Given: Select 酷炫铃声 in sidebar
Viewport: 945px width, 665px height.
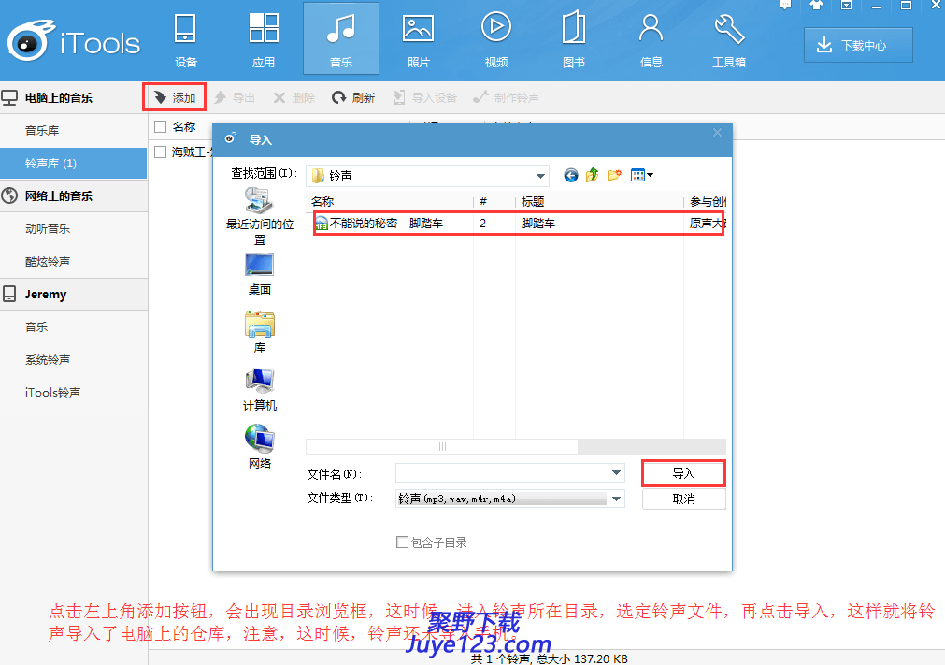Looking at the screenshot, I should click(x=74, y=261).
